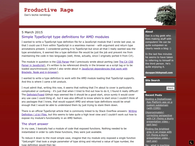Open Writing Definition (.d.ts) Files link

[79, 113]
